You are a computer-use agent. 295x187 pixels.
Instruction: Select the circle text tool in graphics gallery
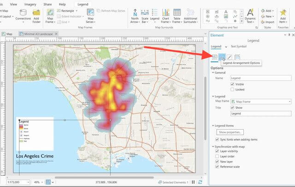tap(207, 17)
